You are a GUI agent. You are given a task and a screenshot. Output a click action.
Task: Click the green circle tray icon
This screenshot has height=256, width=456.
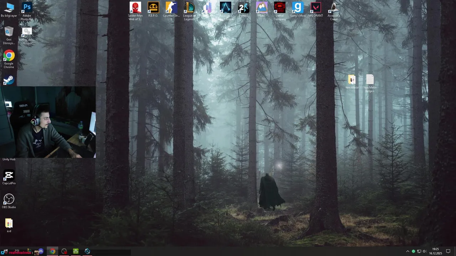click(413, 251)
